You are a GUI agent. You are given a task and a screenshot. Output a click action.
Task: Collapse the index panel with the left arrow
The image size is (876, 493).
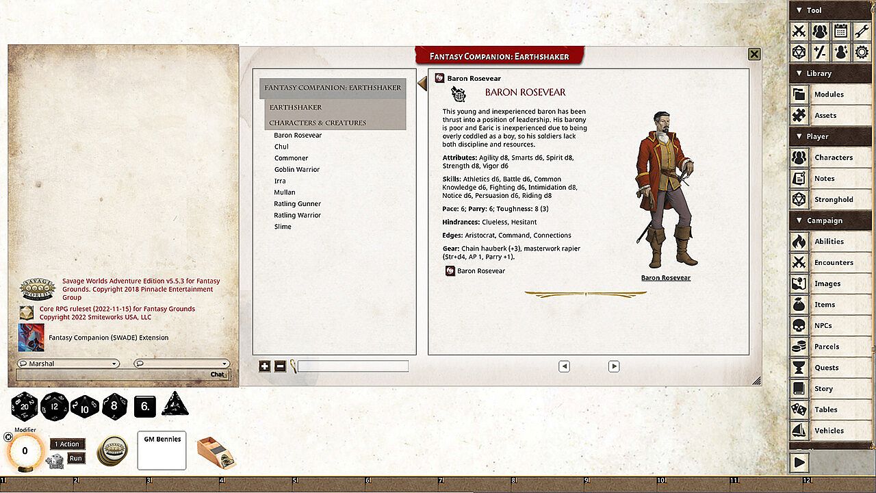point(422,84)
